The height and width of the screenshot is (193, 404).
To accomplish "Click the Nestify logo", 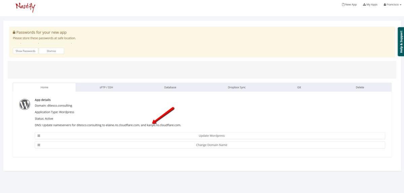I will [x=25, y=7].
